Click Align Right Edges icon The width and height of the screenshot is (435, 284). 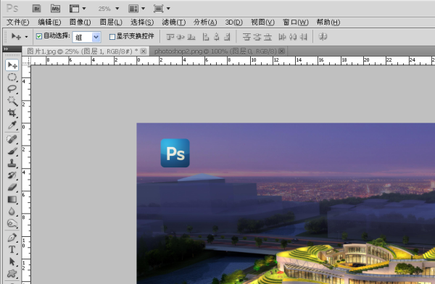pos(227,37)
